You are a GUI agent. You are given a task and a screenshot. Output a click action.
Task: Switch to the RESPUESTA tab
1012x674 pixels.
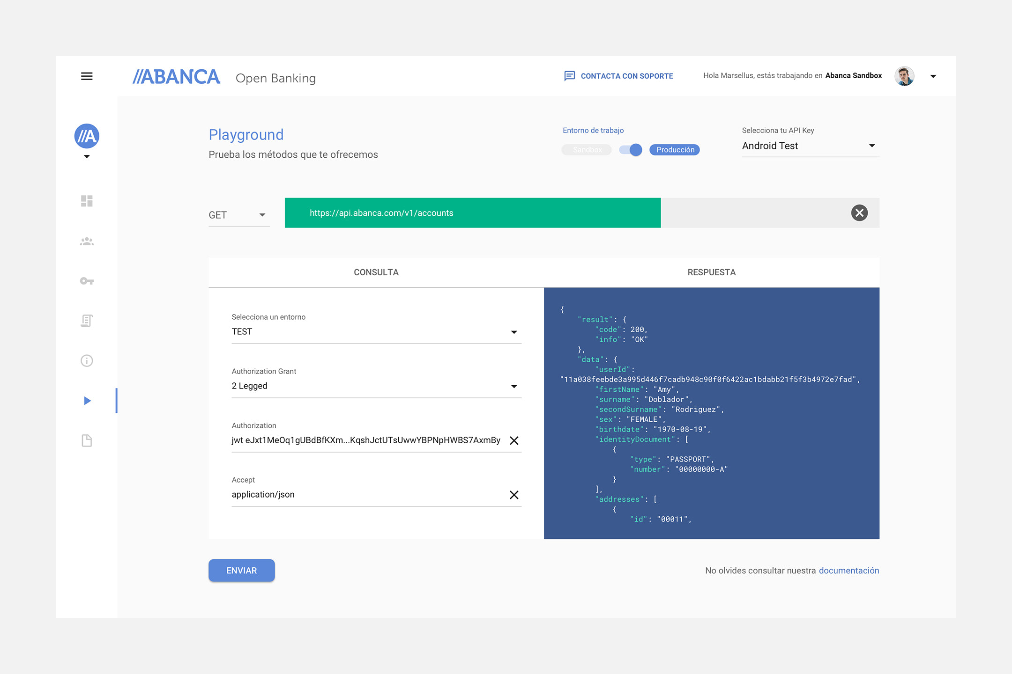(712, 272)
